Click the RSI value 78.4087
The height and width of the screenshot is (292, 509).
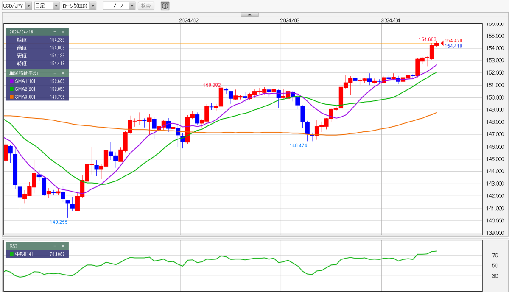tap(56, 254)
